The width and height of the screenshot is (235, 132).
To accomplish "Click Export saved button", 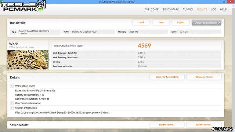I will (167, 125).
